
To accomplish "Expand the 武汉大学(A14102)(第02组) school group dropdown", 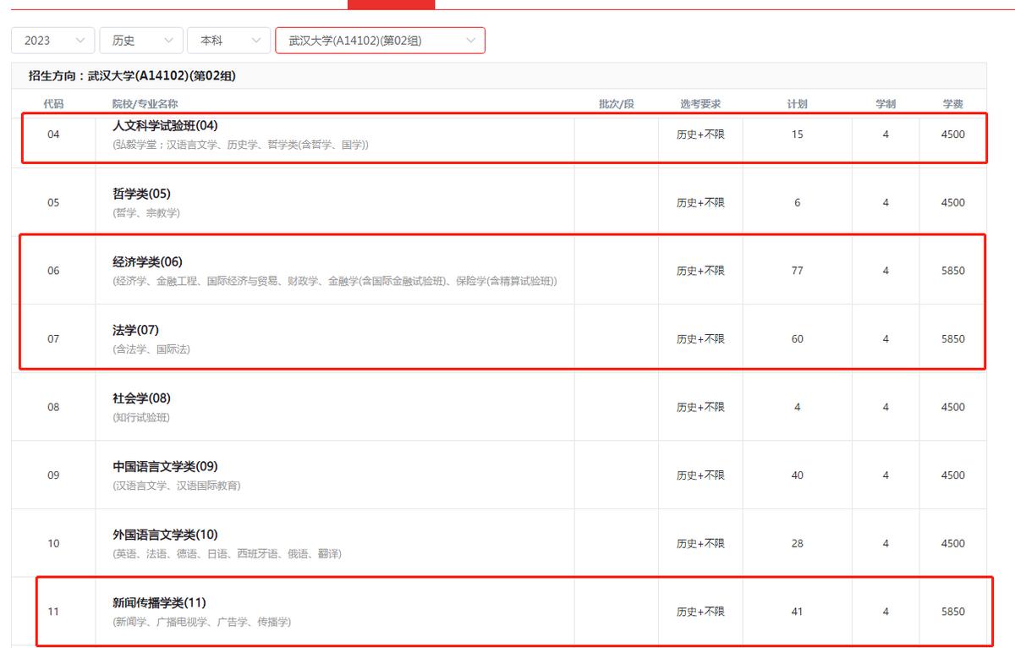I will [378, 40].
